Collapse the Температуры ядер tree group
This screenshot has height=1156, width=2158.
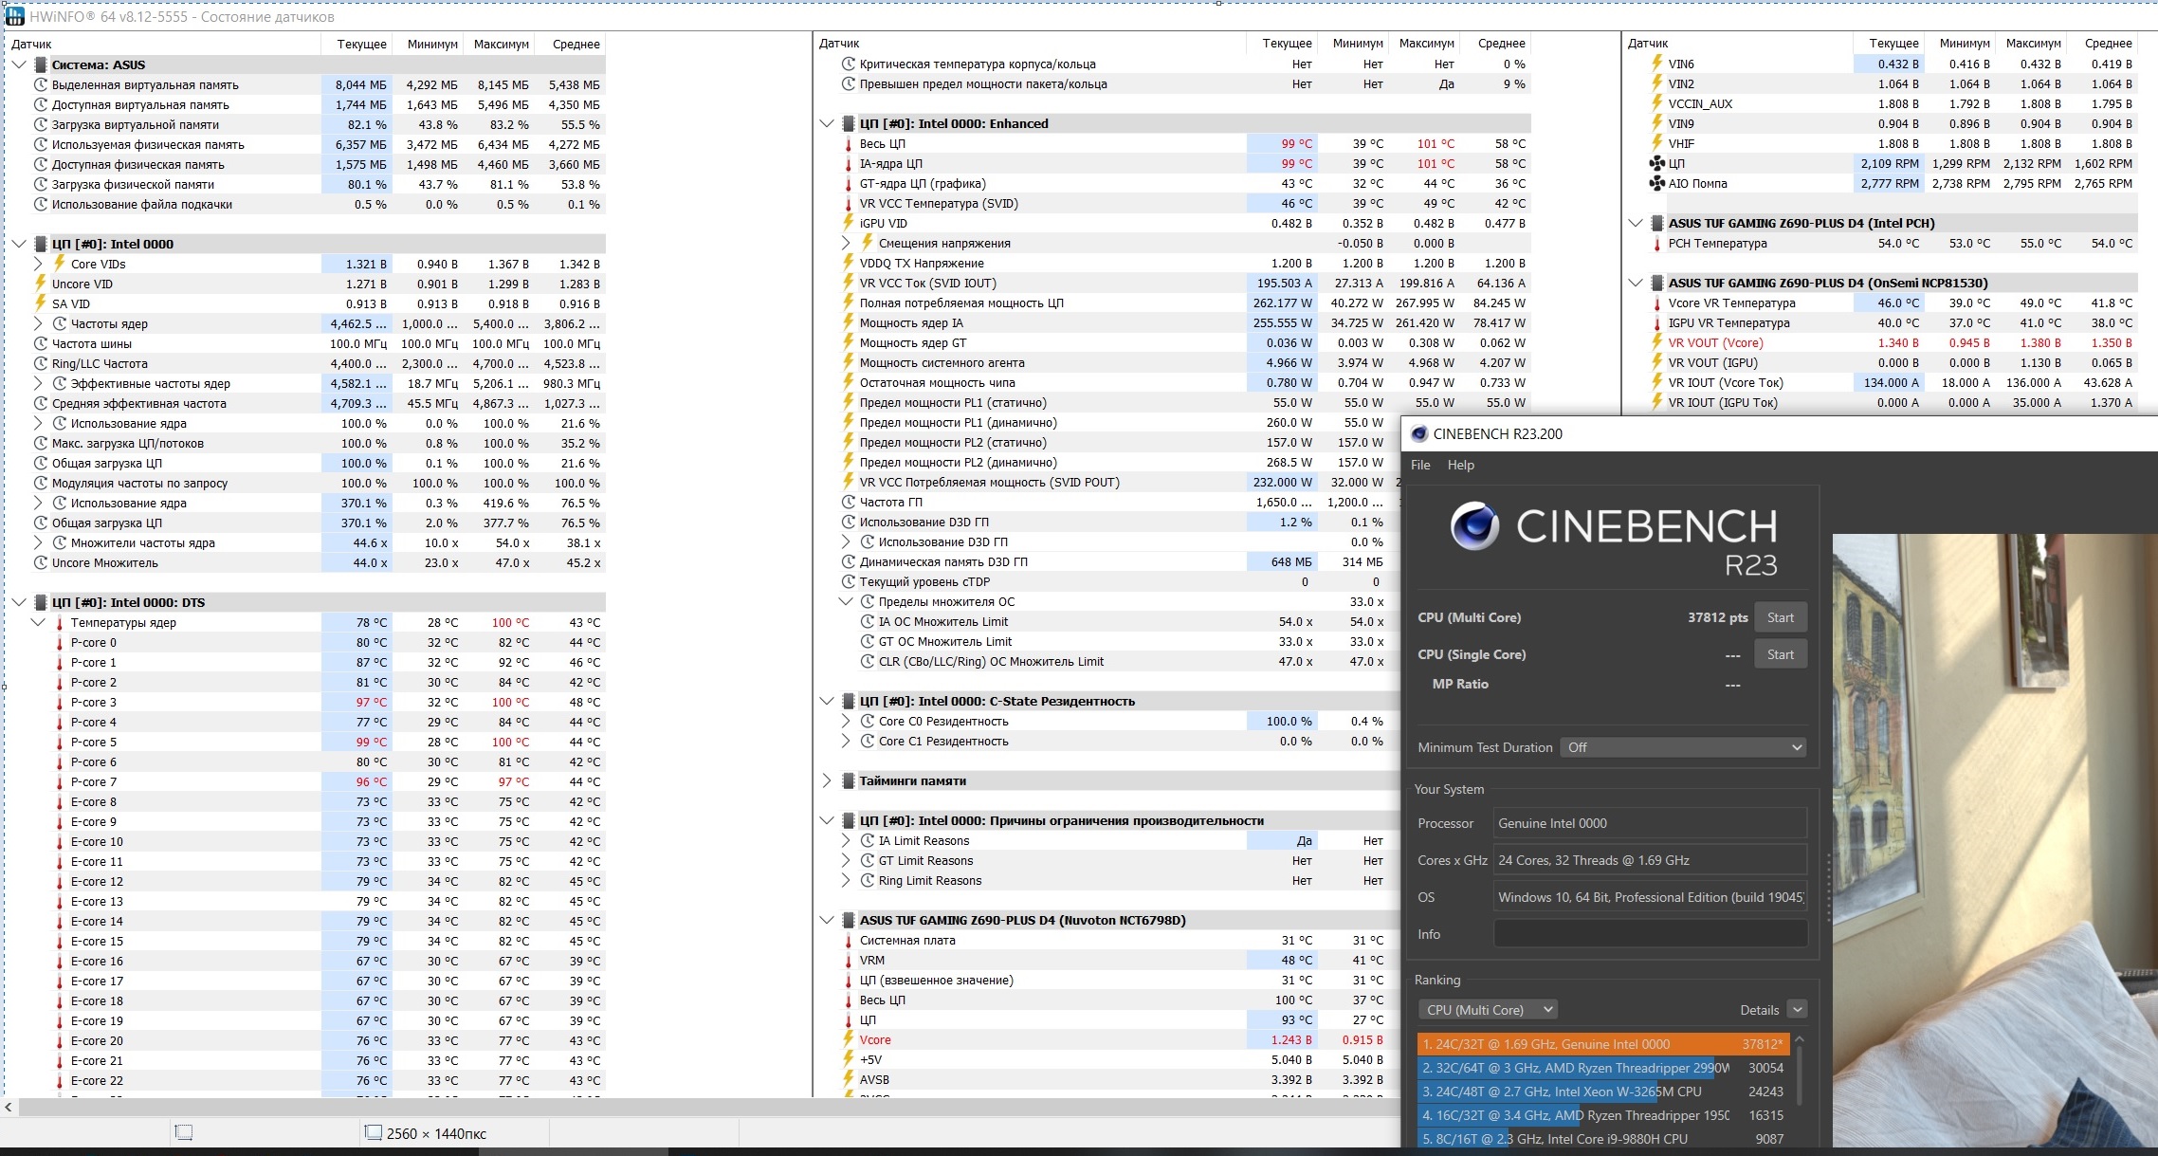(x=38, y=622)
